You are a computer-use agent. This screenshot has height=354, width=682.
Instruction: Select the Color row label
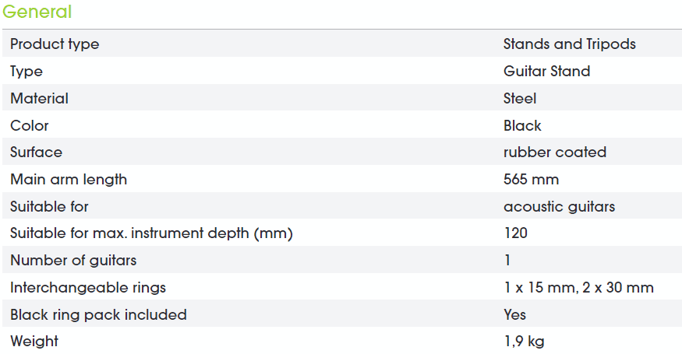coord(30,125)
